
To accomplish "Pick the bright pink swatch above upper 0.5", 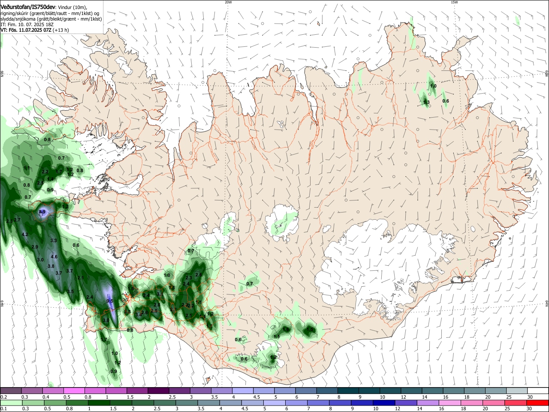I will coord(74,391).
